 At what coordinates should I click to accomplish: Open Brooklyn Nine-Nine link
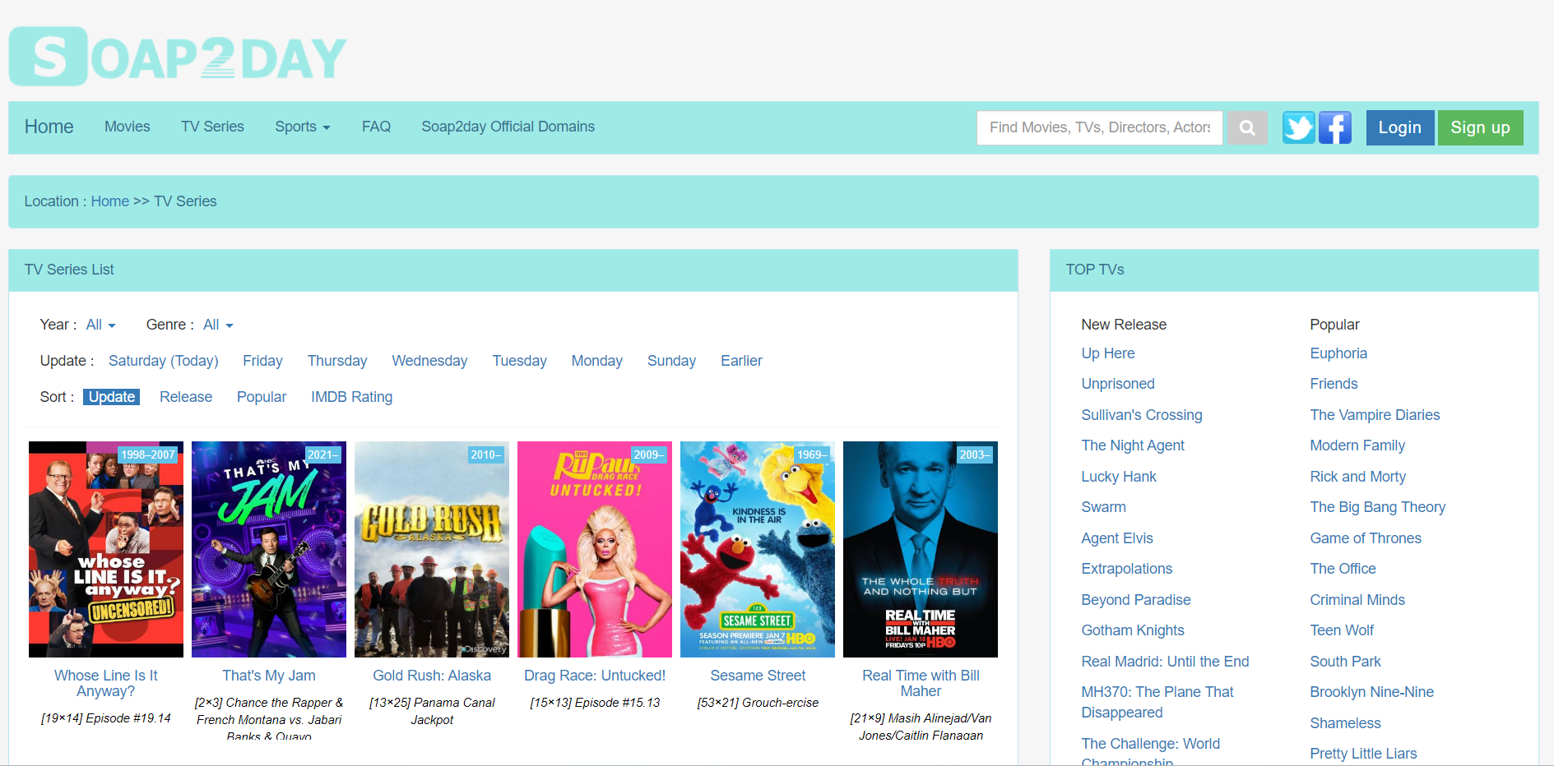pos(1371,692)
